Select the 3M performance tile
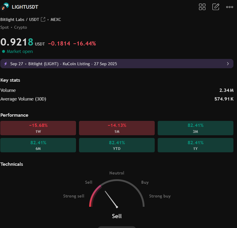Image resolution: width=237 pixels, height=228 pixels. [x=195, y=128]
